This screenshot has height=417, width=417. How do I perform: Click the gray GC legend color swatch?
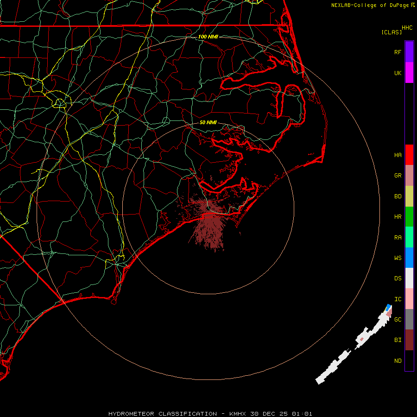pos(409,319)
